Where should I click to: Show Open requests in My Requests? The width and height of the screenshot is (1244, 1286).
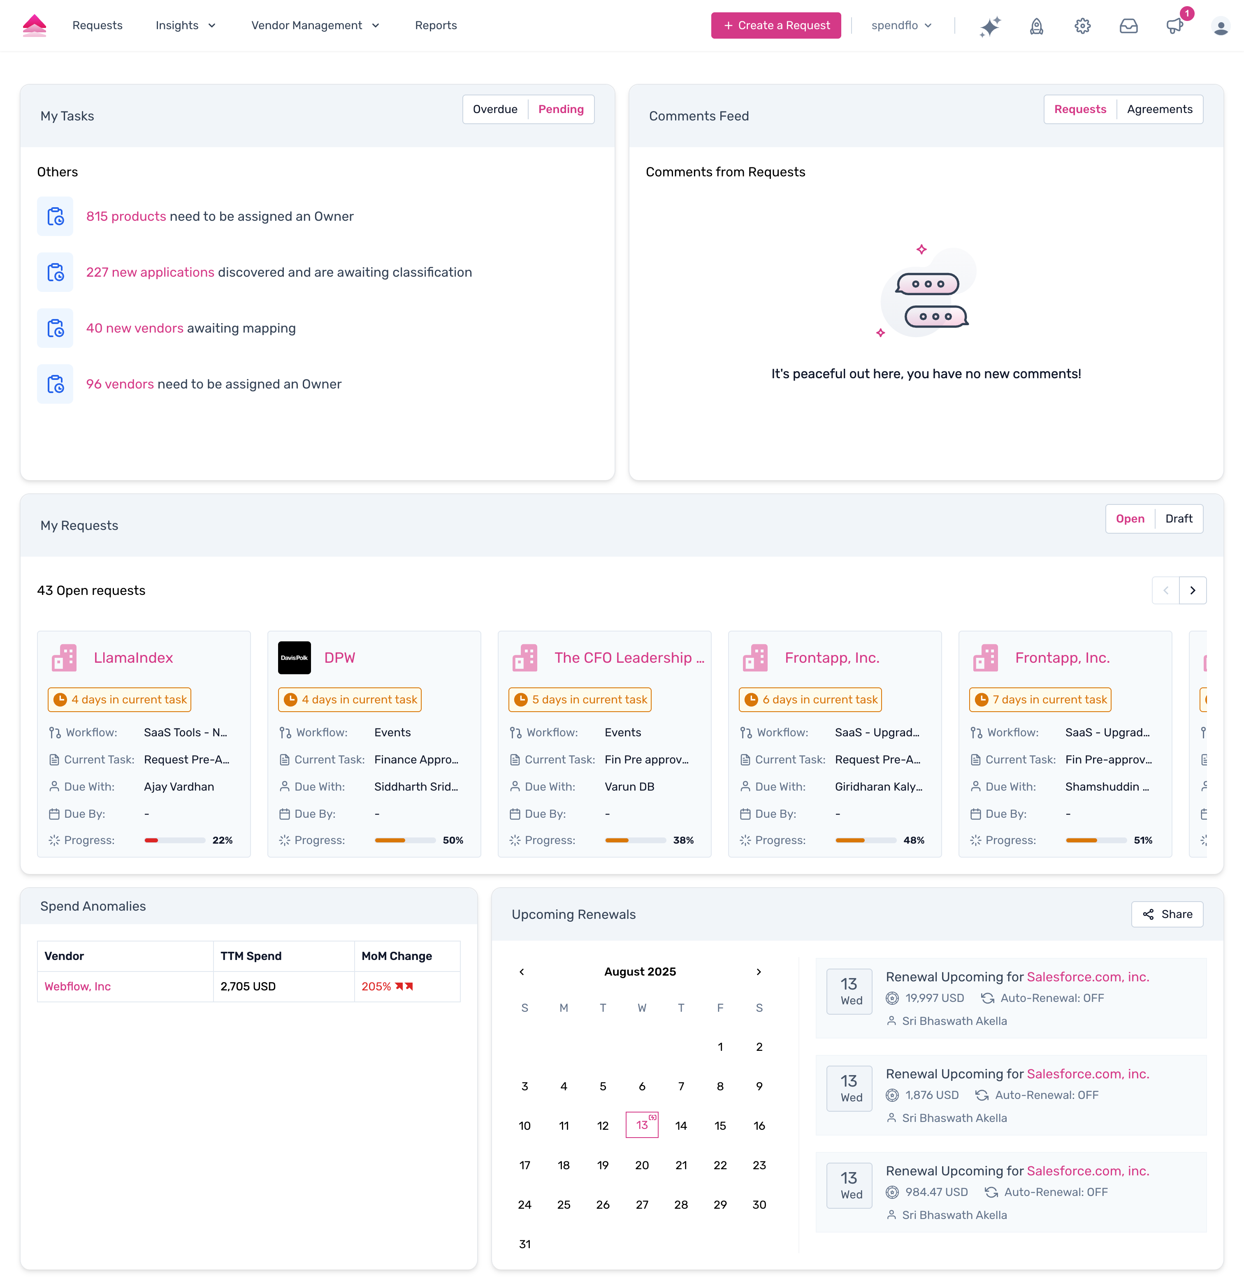[1130, 519]
